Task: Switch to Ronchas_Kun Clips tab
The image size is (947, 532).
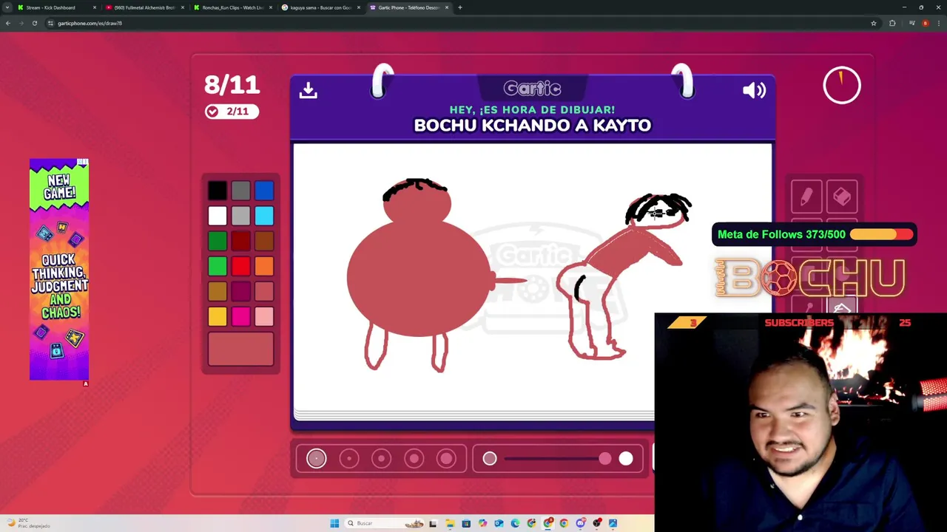Action: (x=232, y=7)
